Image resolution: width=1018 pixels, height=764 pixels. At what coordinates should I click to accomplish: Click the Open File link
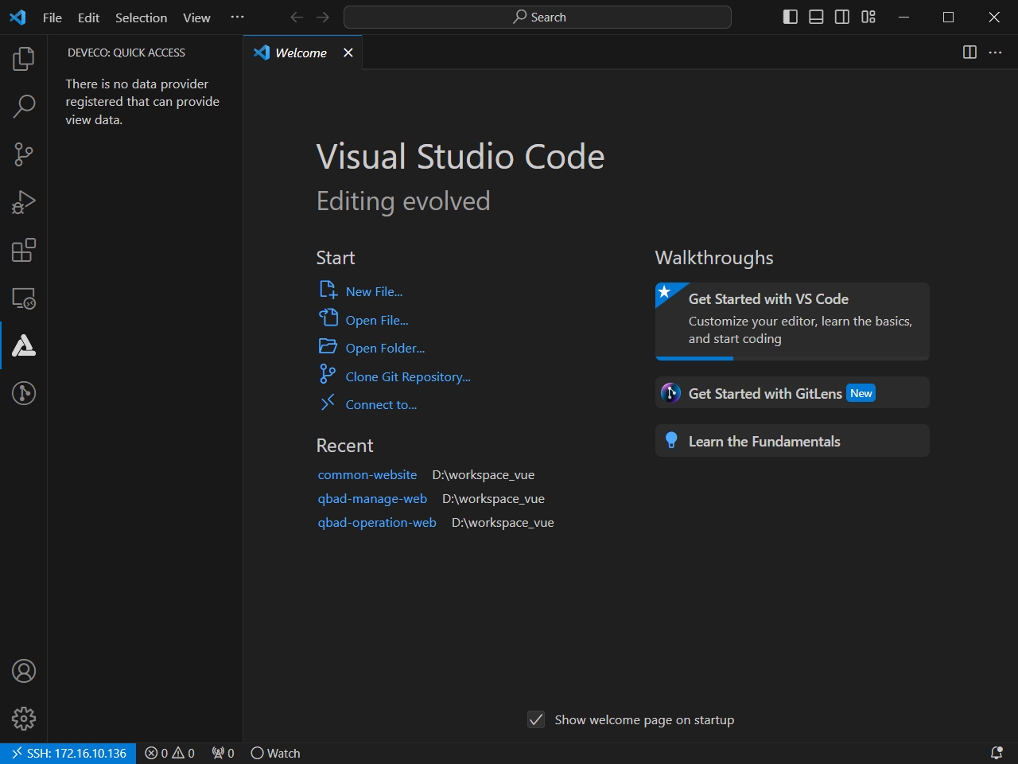click(x=377, y=320)
